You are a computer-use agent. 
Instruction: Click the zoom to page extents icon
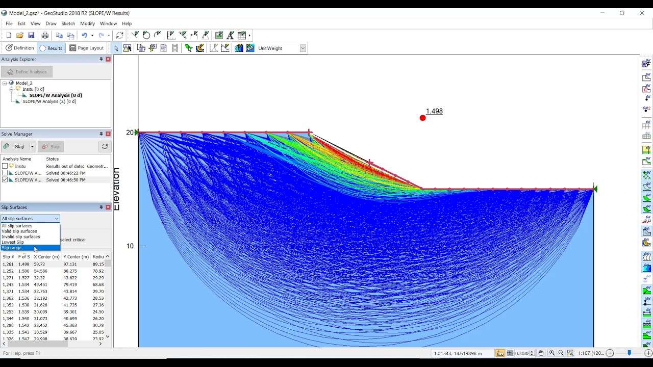coord(570,353)
